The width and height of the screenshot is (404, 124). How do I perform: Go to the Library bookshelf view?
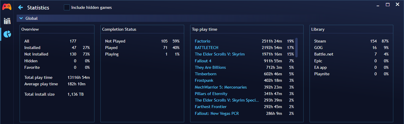point(7,21)
